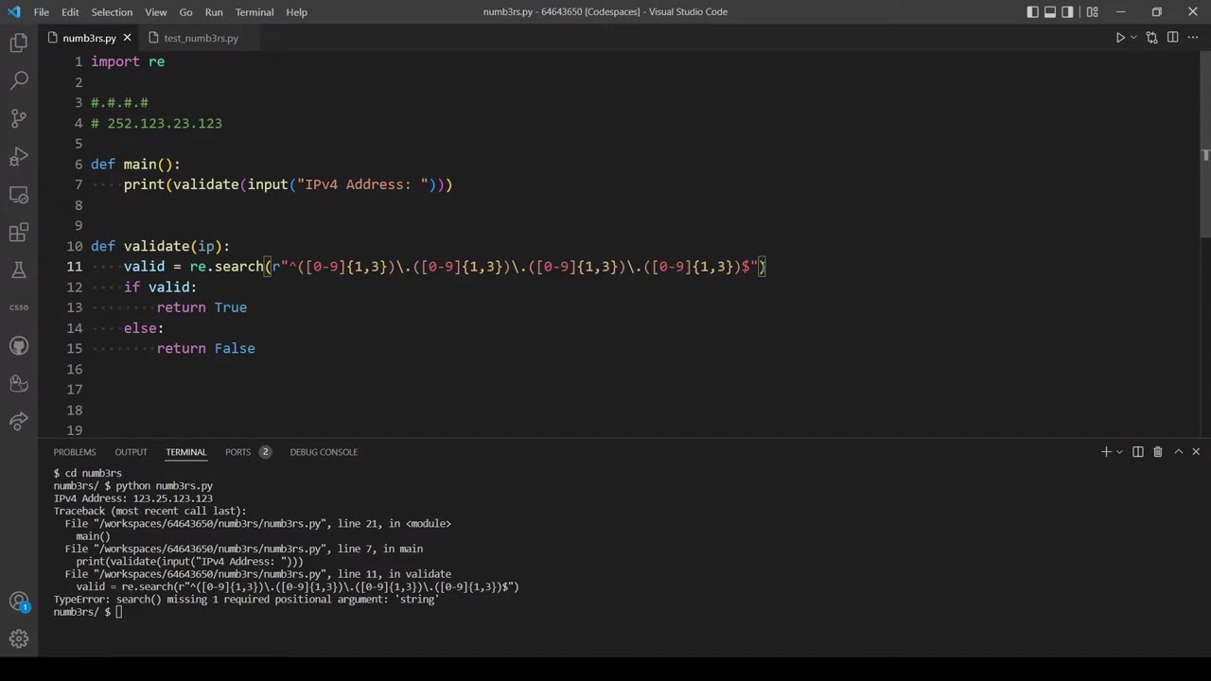Close the numb3rs.py tab
This screenshot has width=1211, height=681.
[127, 38]
